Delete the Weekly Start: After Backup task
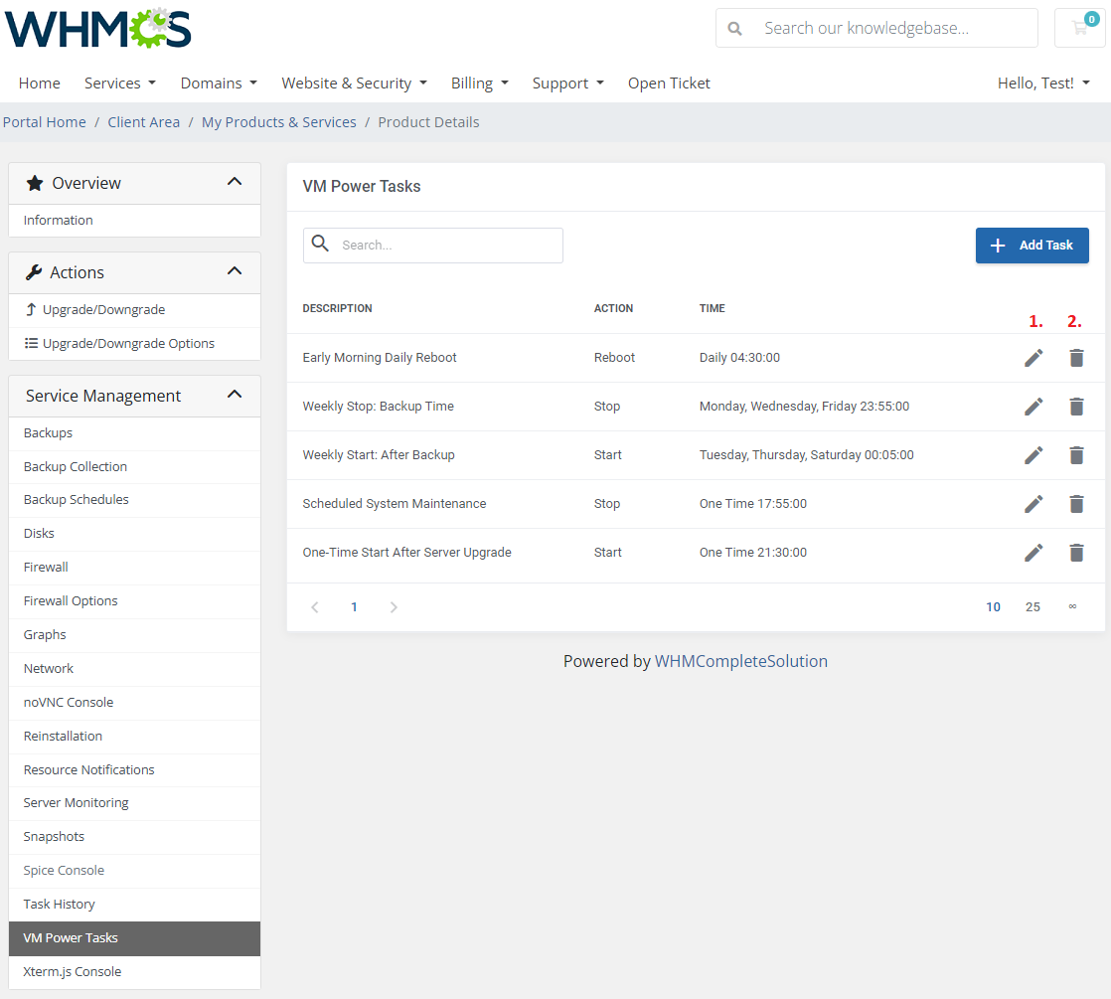This screenshot has height=999, width=1111. click(1076, 455)
